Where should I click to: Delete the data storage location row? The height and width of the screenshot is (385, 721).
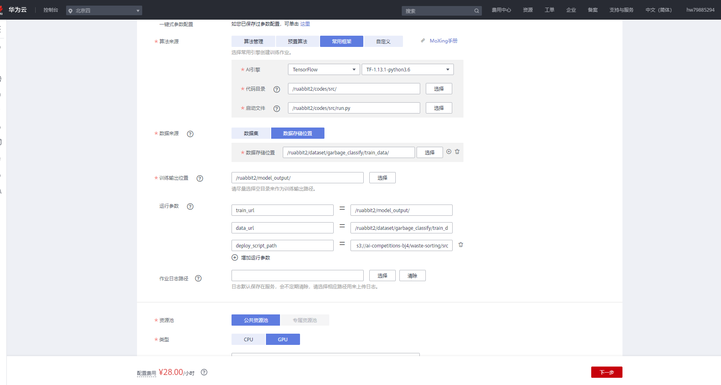pyautogui.click(x=457, y=152)
